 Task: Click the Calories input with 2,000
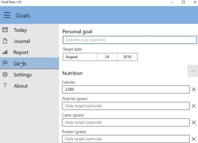coord(126,90)
